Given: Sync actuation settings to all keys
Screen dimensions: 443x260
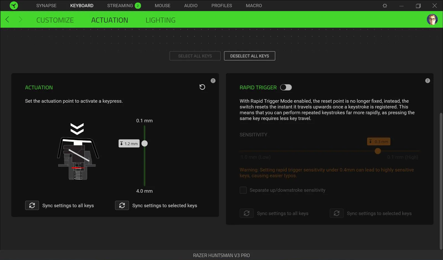Looking at the screenshot, I should [32, 205].
